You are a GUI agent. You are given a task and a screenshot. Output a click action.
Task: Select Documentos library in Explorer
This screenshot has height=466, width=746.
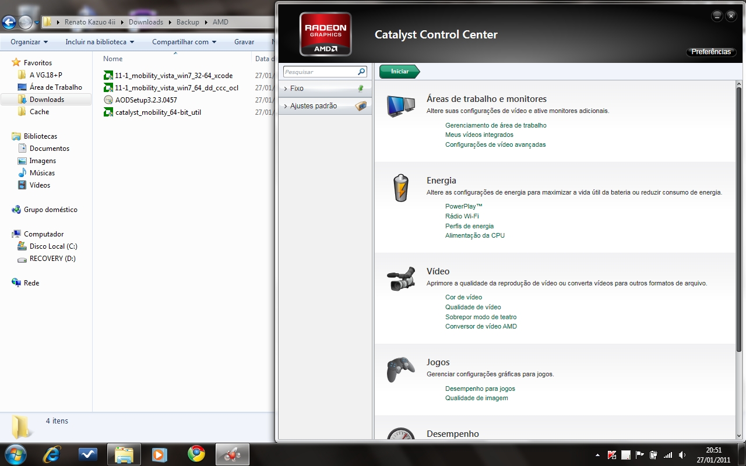point(49,149)
